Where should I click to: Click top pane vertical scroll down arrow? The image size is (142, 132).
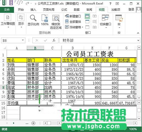[x=139, y=98]
